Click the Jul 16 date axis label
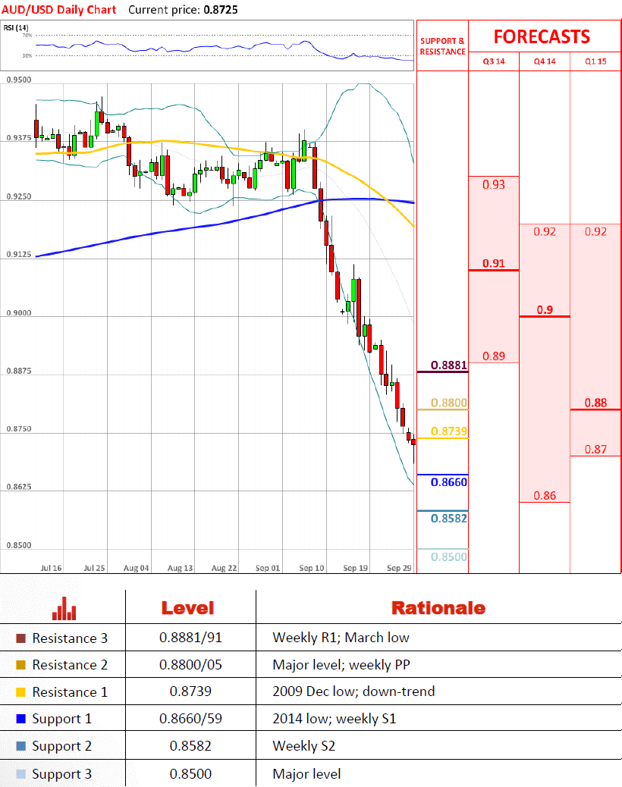622x787 pixels. (x=51, y=568)
